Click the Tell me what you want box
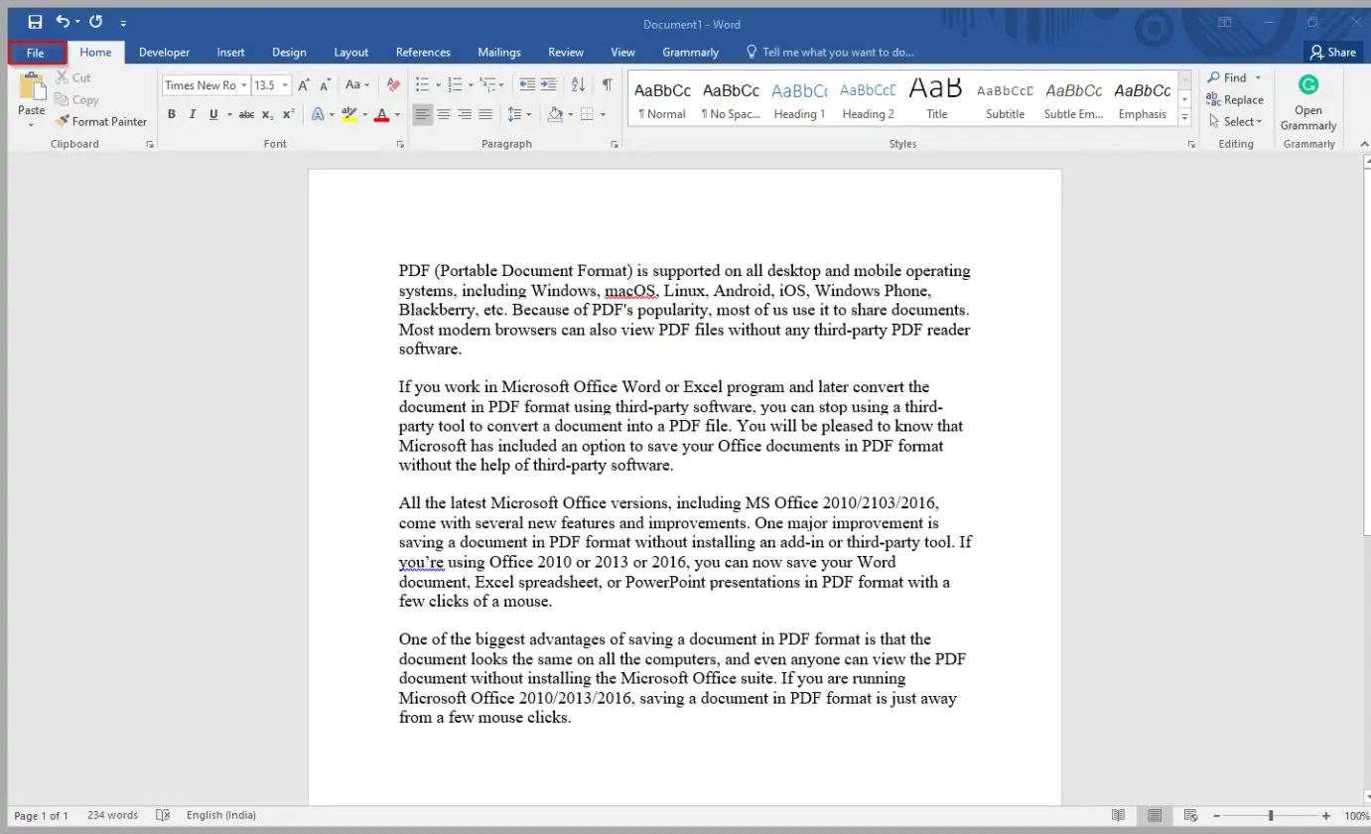 829,52
